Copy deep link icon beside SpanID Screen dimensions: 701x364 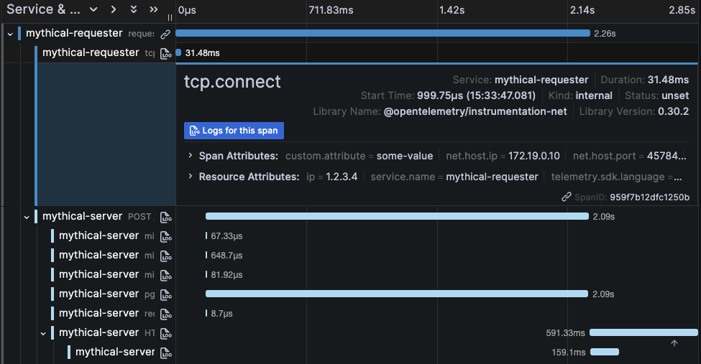coord(567,197)
